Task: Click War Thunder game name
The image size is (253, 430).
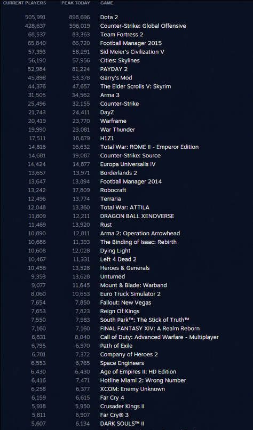Action: coord(117,130)
